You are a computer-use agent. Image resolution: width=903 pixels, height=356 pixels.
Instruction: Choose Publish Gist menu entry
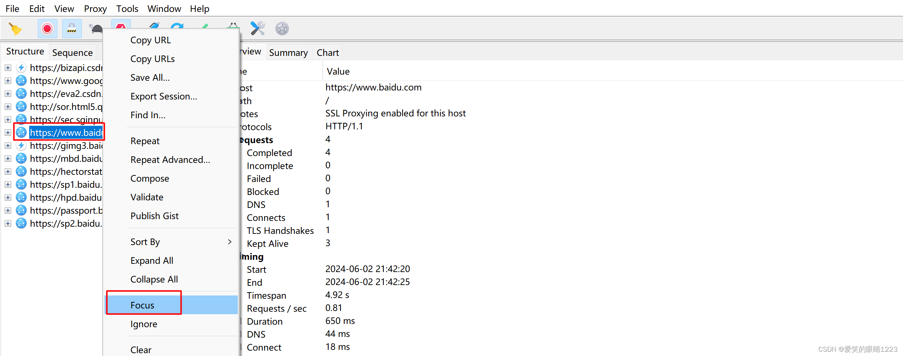[x=171, y=216]
